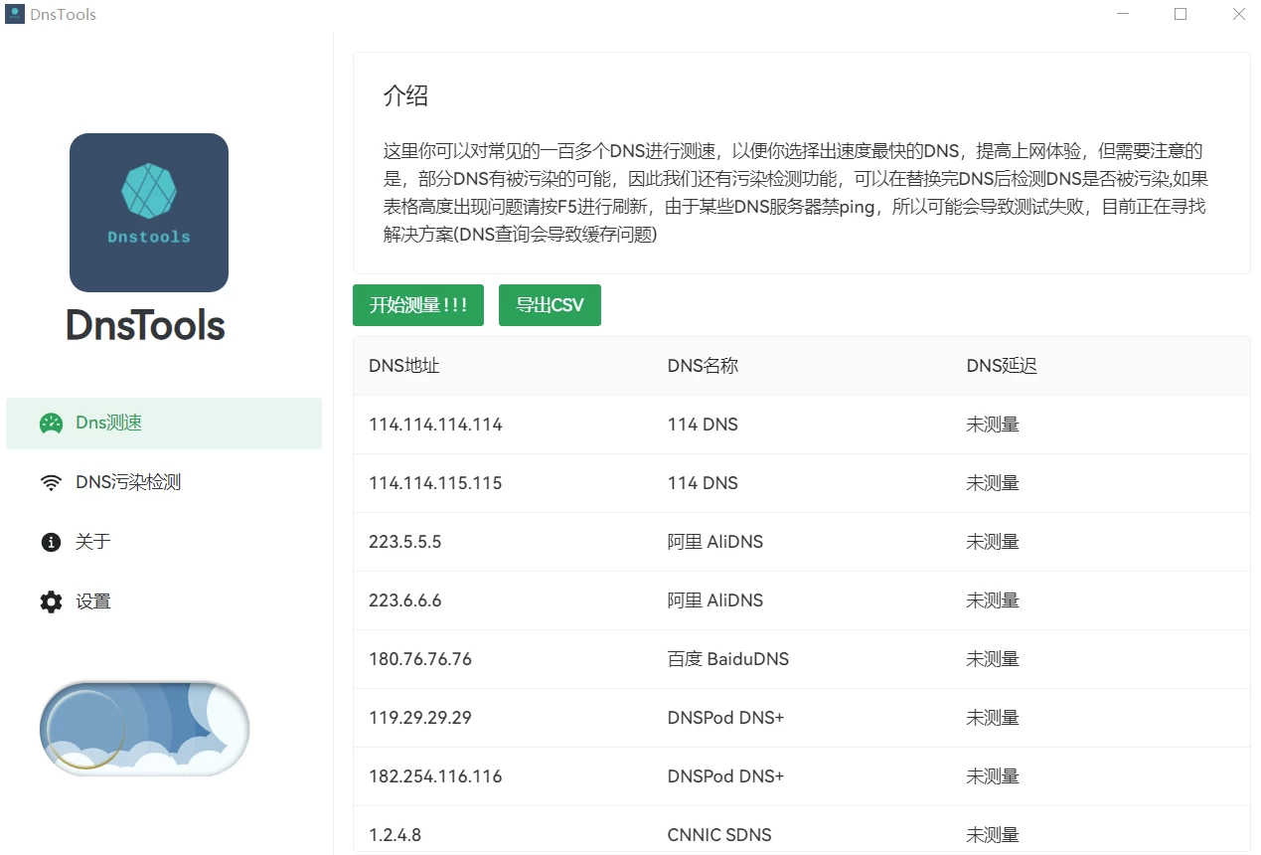Click the 导出CSV button

[550, 305]
